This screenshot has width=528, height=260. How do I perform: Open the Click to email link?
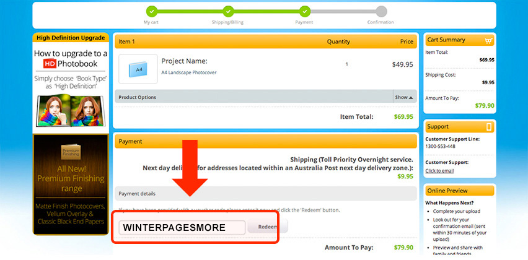point(439,170)
